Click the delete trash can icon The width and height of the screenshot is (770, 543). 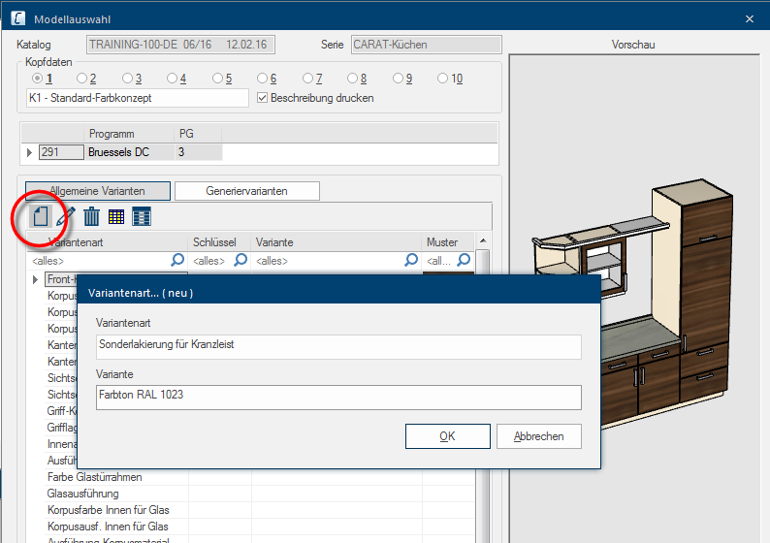click(x=91, y=216)
